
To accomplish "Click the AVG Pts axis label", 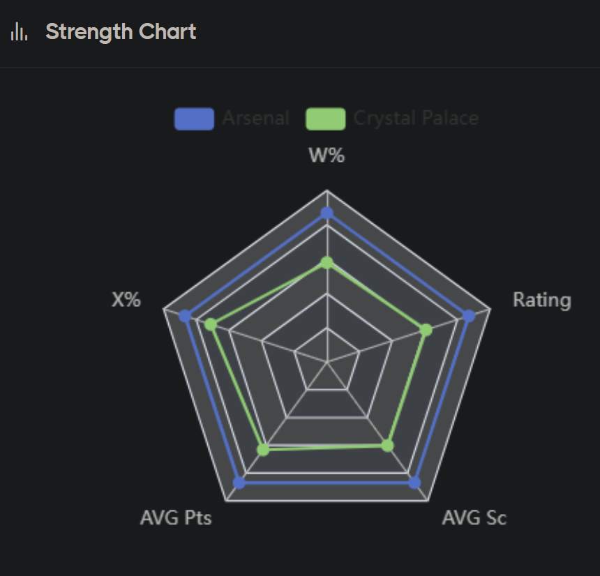I will click(x=176, y=518).
